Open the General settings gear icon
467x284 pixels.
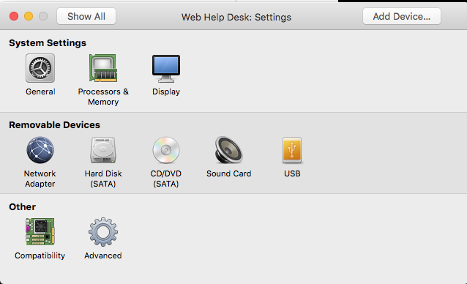pyautogui.click(x=40, y=68)
